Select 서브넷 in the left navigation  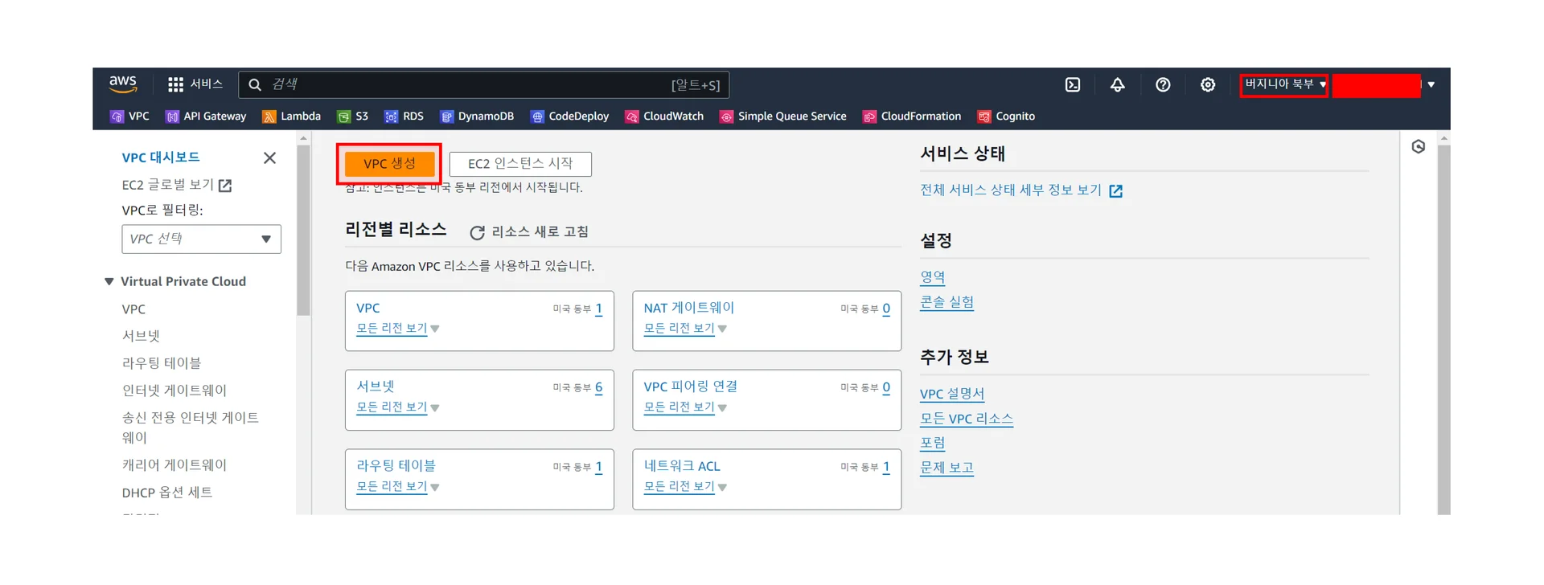[x=141, y=336]
